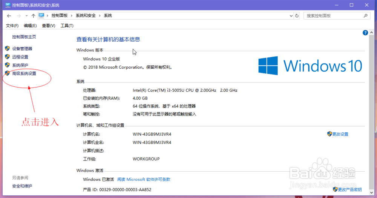Click Windows 10 企业版 text
The height and width of the screenshot is (198, 377).
(x=101, y=59)
